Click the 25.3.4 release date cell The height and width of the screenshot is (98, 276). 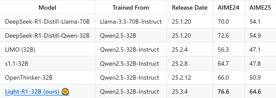pyautogui.click(x=180, y=92)
